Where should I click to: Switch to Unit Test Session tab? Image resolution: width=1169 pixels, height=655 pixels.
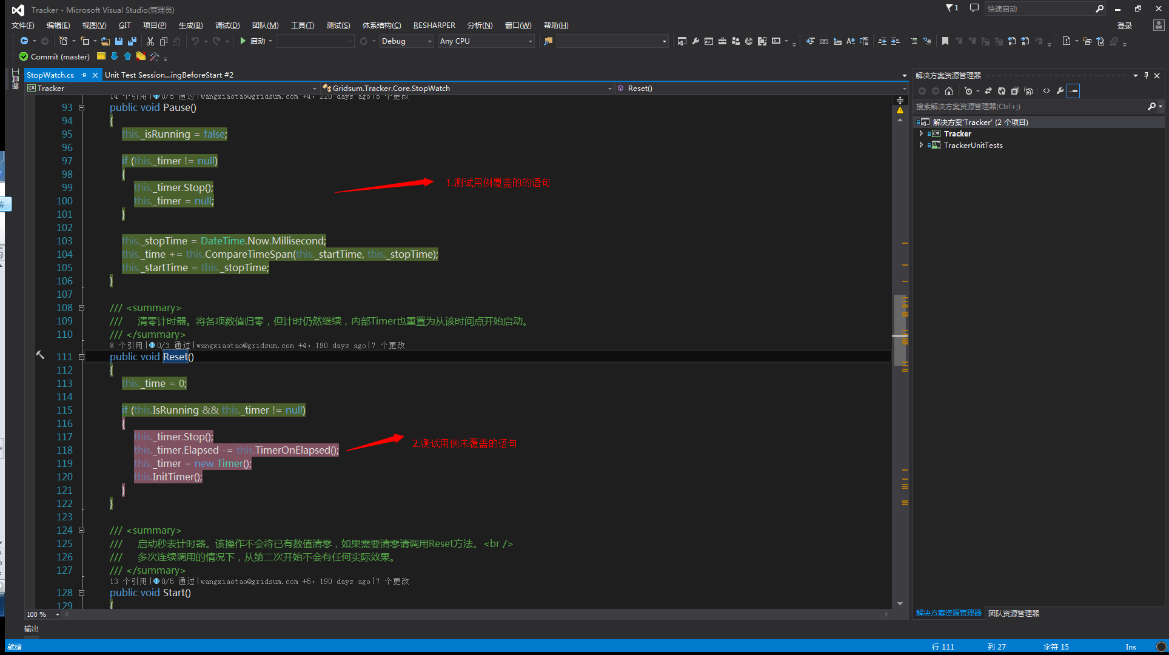coord(169,75)
